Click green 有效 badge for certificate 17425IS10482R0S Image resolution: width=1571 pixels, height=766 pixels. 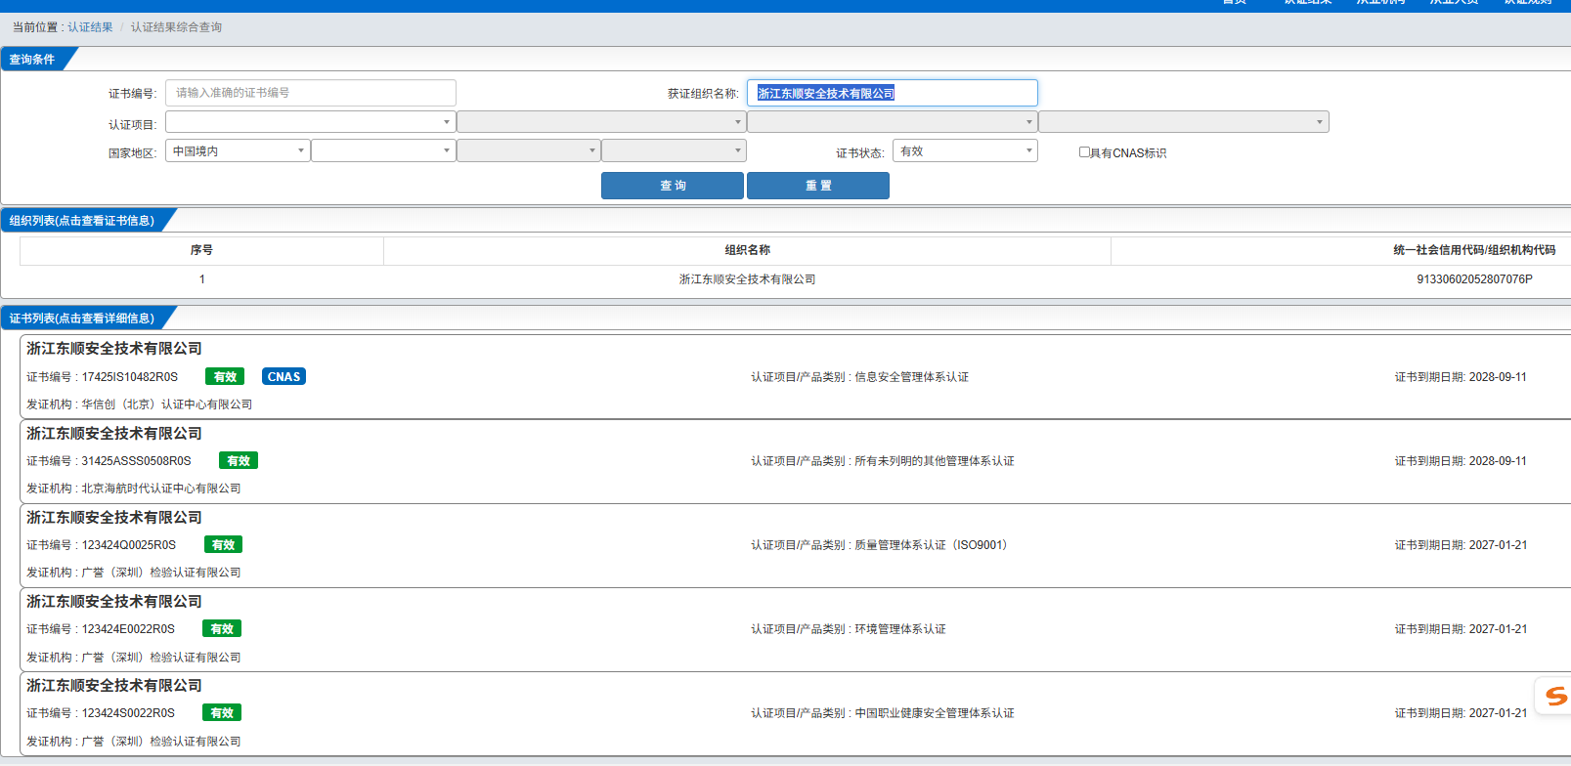point(225,377)
